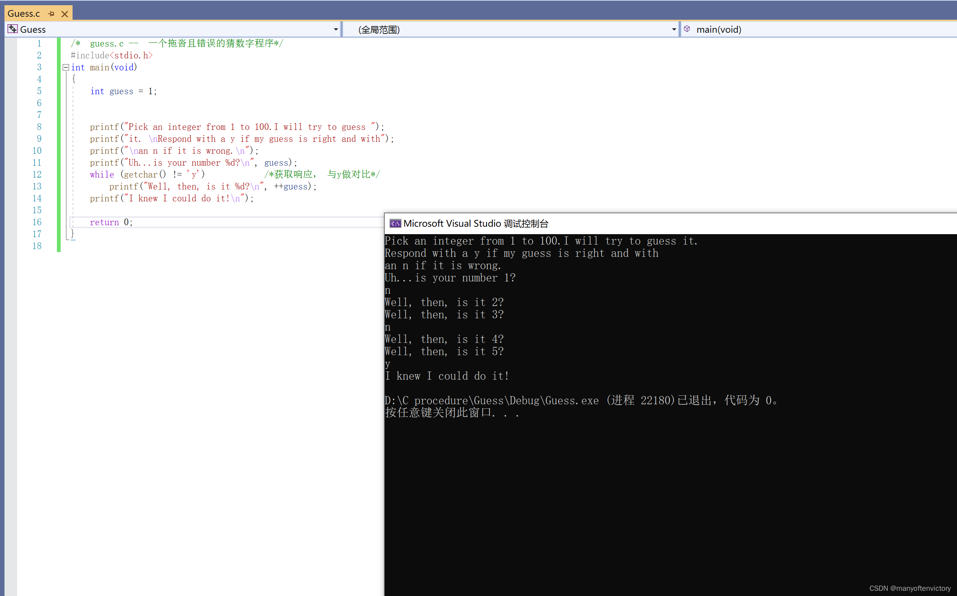Open the 全局范围 scope dropdown arrow
The image size is (957, 596).
point(674,29)
